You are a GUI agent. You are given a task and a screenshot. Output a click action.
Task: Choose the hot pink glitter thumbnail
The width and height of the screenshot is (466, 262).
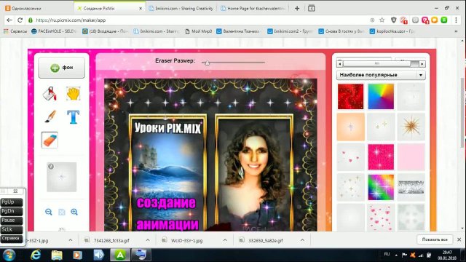pyautogui.click(x=381, y=157)
